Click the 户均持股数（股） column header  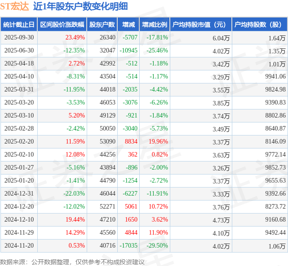click(260, 25)
